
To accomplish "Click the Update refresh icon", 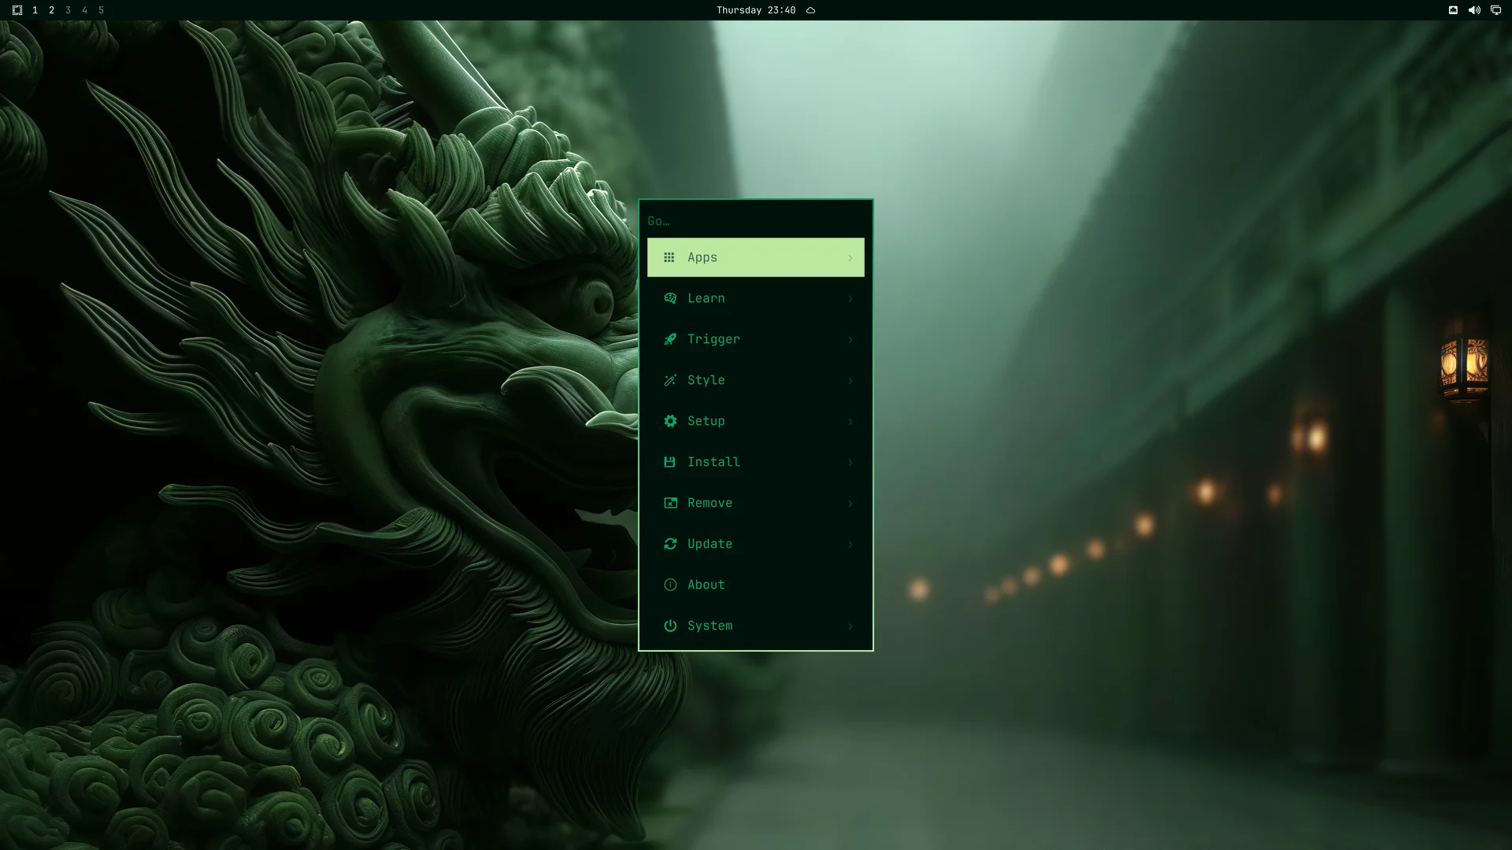I will point(670,544).
